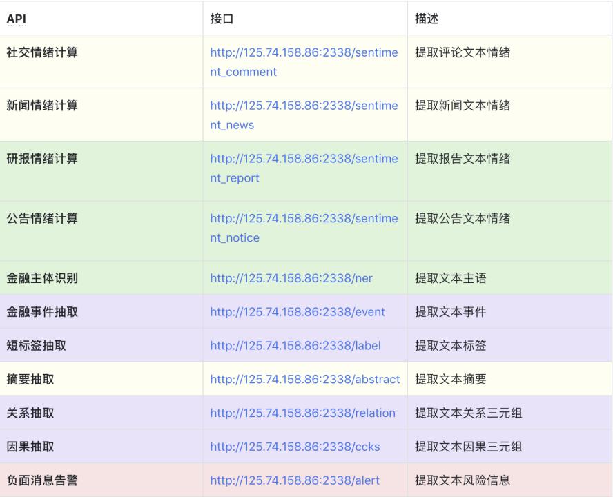Click the API column header

(16, 19)
